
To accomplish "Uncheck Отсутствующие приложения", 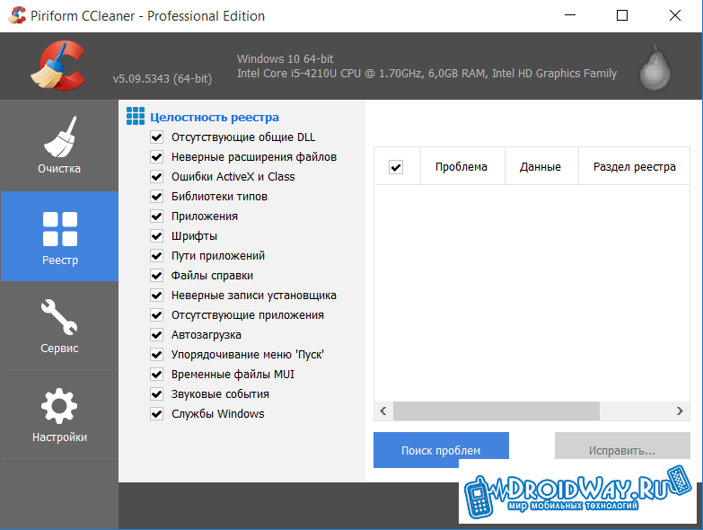I will [156, 314].
